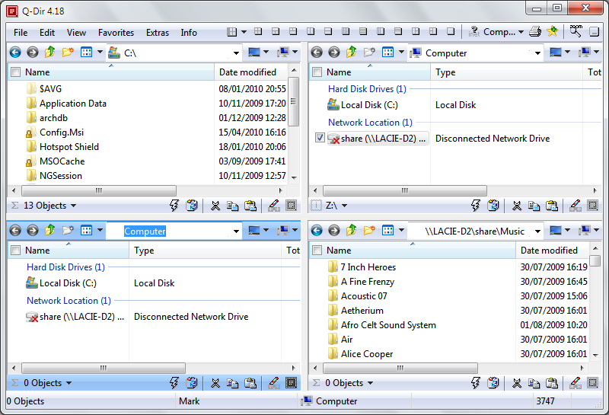This screenshot has width=609, height=415.
Task: Click the paste icon in bottom-right pane status bar
Action: tap(552, 383)
